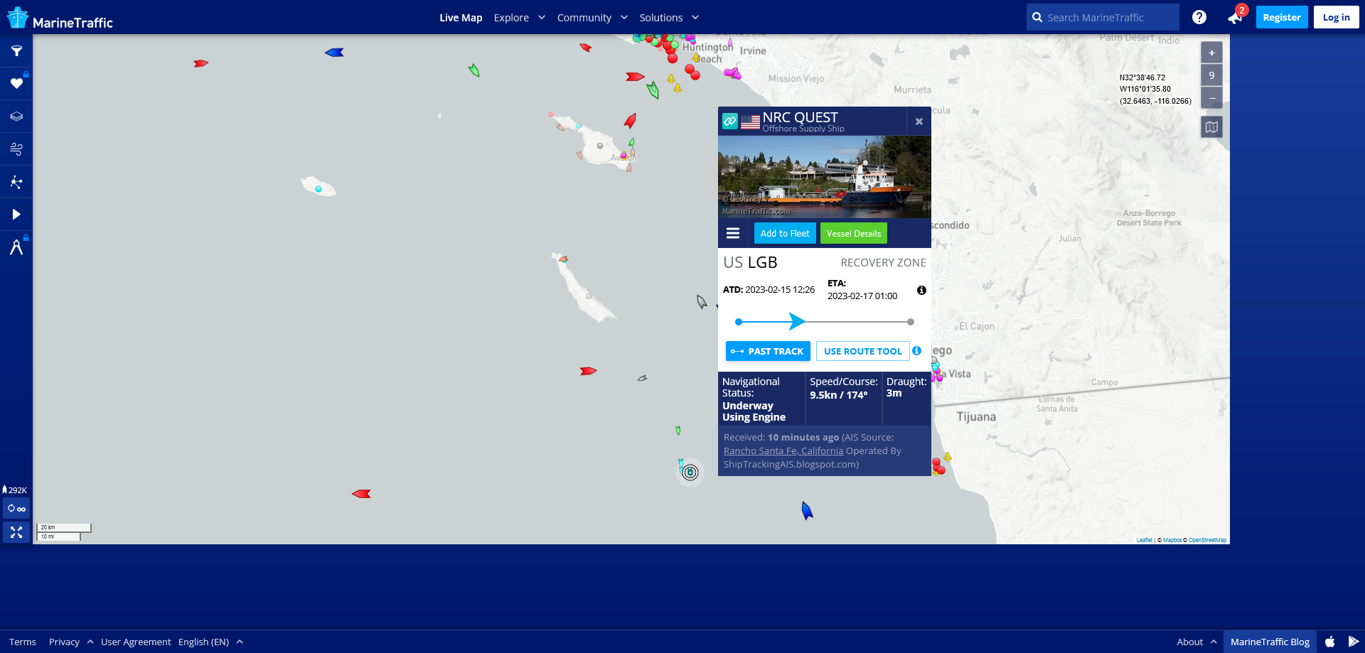Show the weather wind layer icon
This screenshot has height=653, width=1365.
tap(16, 149)
